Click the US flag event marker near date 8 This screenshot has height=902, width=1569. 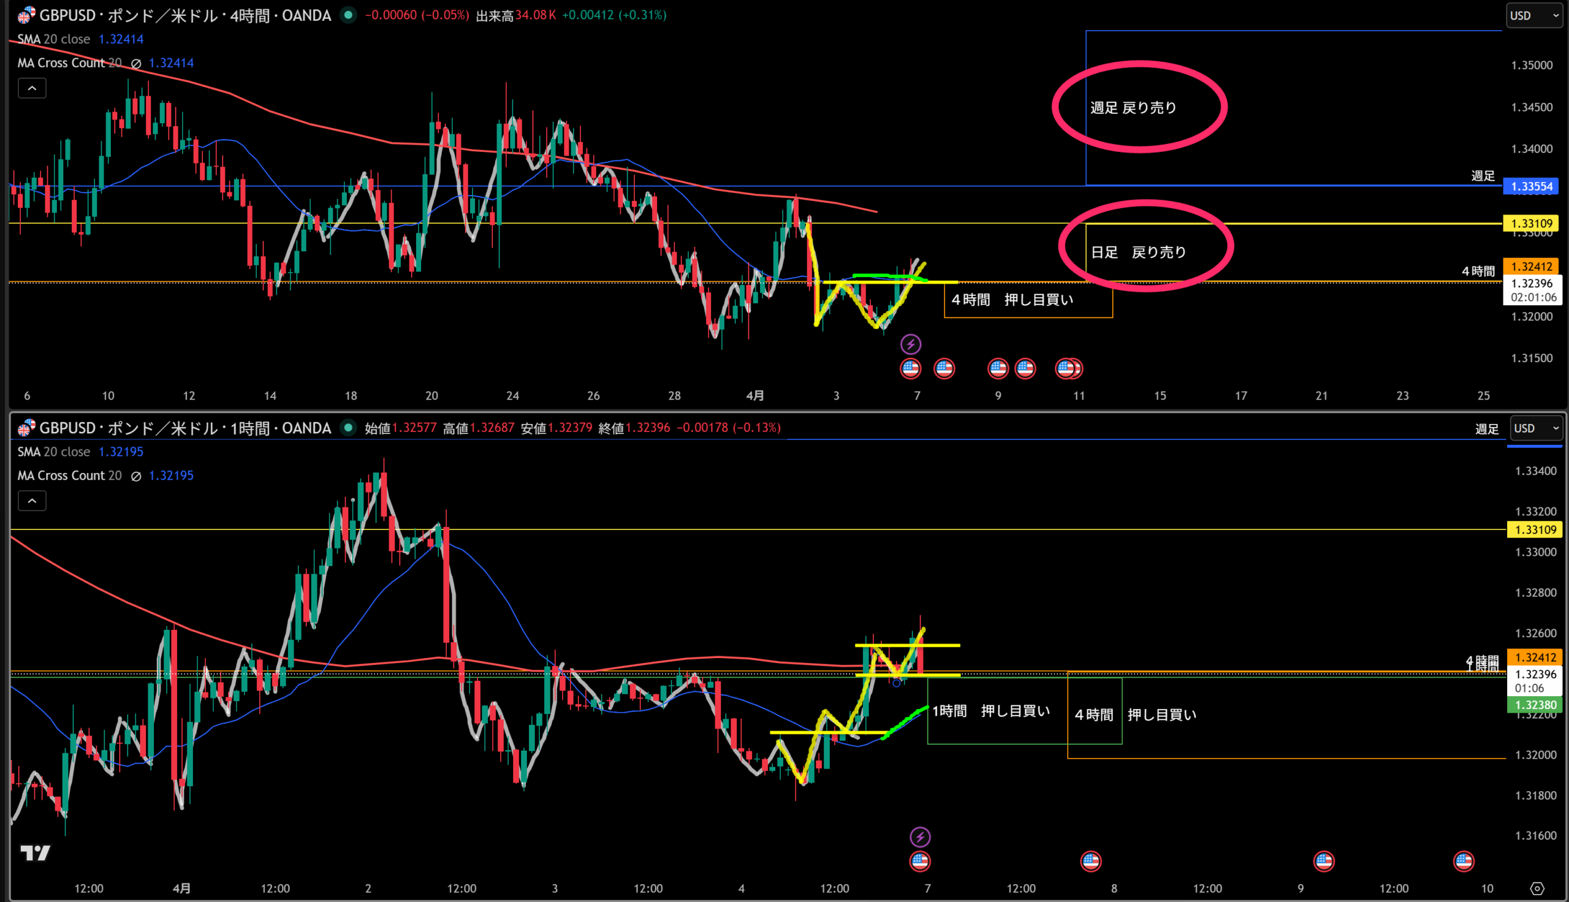[1091, 861]
